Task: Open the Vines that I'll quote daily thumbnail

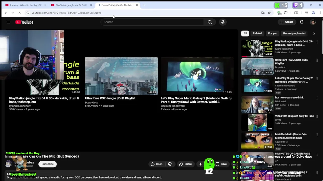Action: point(257,123)
